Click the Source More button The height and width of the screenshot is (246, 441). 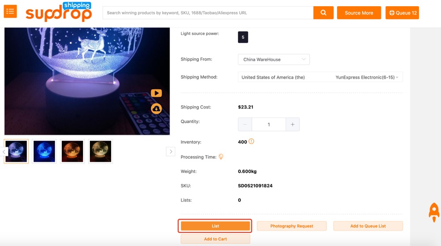tap(359, 13)
